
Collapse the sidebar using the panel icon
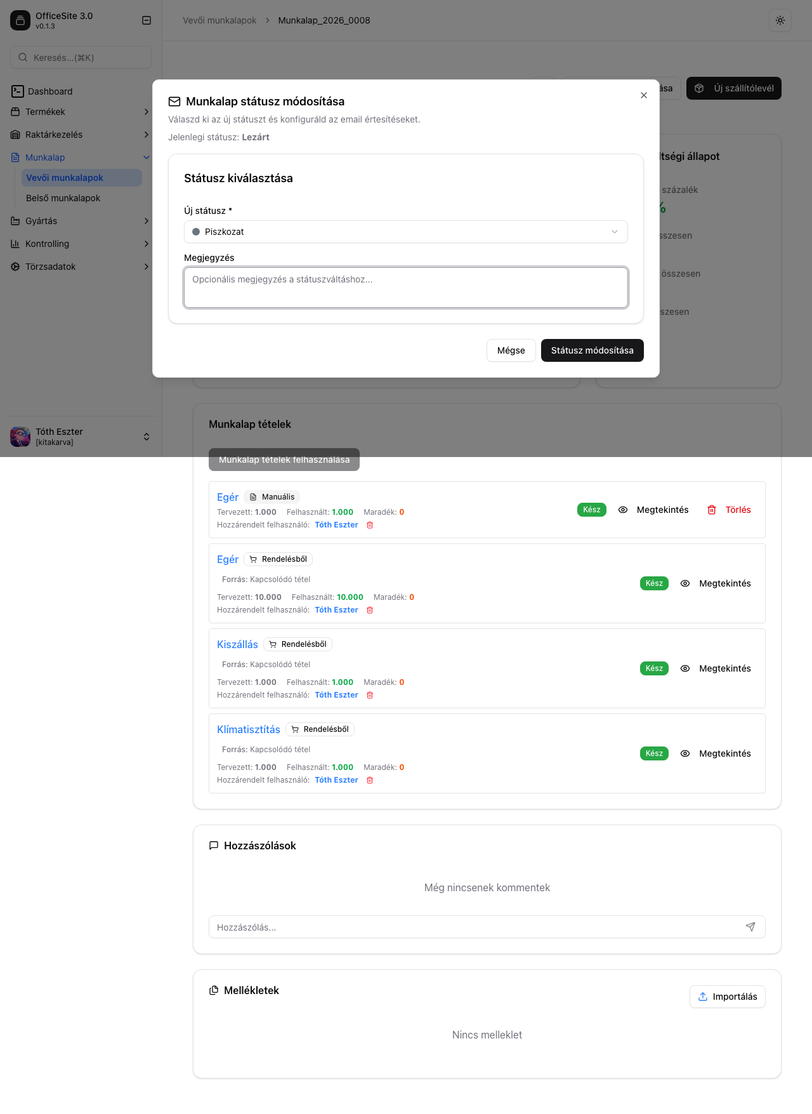pyautogui.click(x=147, y=20)
